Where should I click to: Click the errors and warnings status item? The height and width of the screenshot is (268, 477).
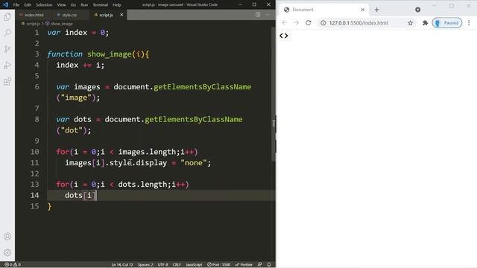click(x=13, y=265)
